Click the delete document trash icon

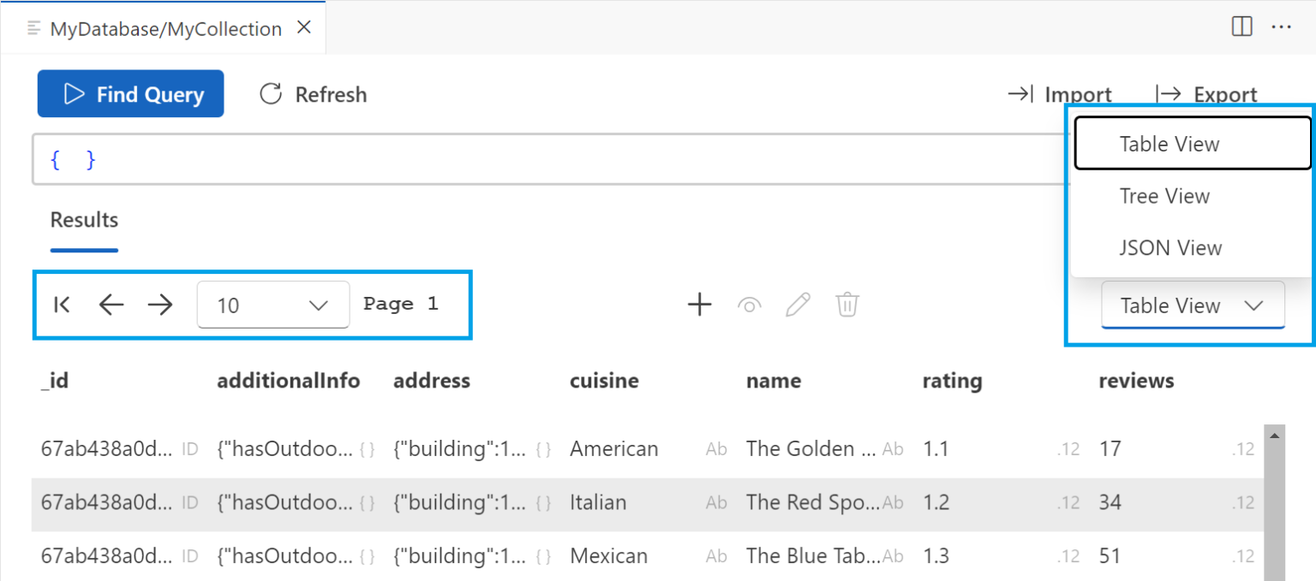[847, 304]
